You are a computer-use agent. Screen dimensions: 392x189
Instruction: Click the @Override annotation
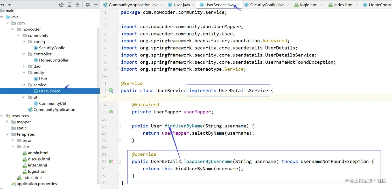point(144,154)
